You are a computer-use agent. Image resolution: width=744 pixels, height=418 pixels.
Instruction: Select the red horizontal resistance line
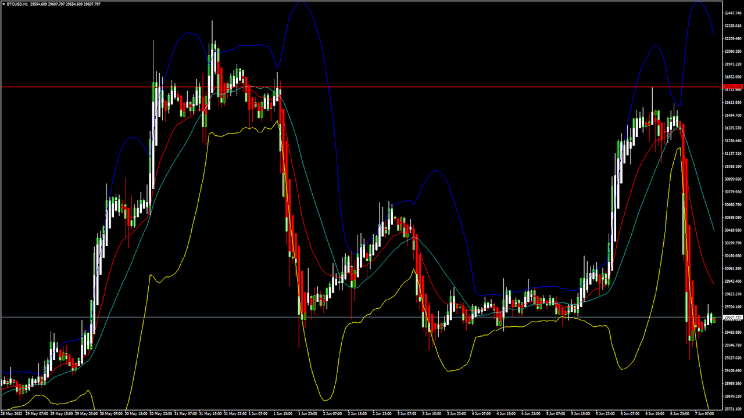(349, 87)
